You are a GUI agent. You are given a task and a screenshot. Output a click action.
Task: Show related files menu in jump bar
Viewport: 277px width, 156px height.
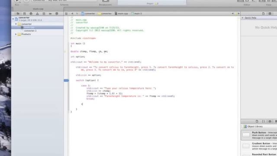coord(66,13)
